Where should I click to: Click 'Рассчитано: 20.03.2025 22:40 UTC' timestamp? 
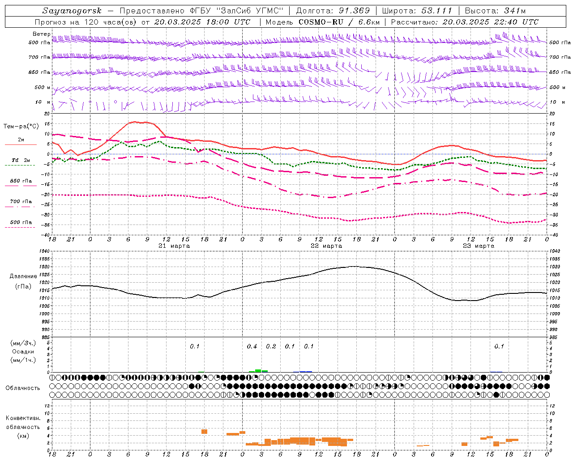(x=465, y=22)
